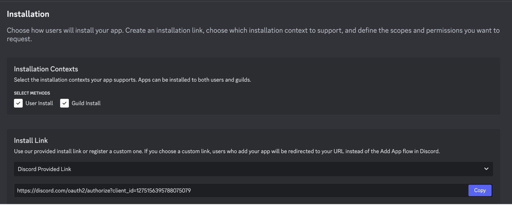Select the User Install label text
Screen dimensions: 512x205
pos(39,103)
